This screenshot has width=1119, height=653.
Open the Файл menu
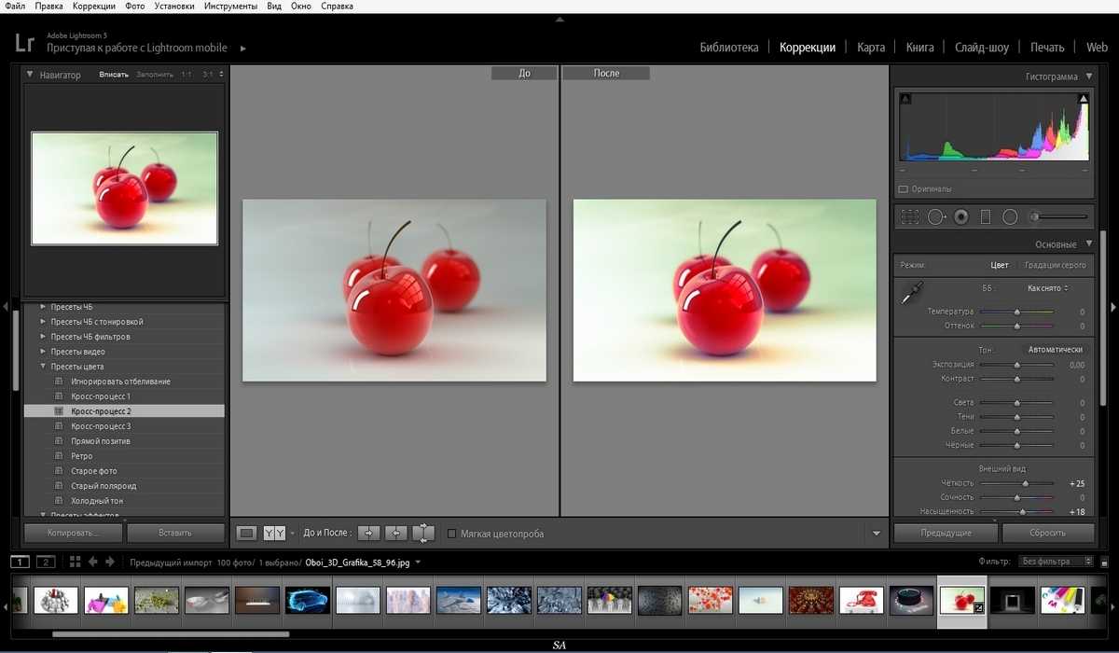15,7
